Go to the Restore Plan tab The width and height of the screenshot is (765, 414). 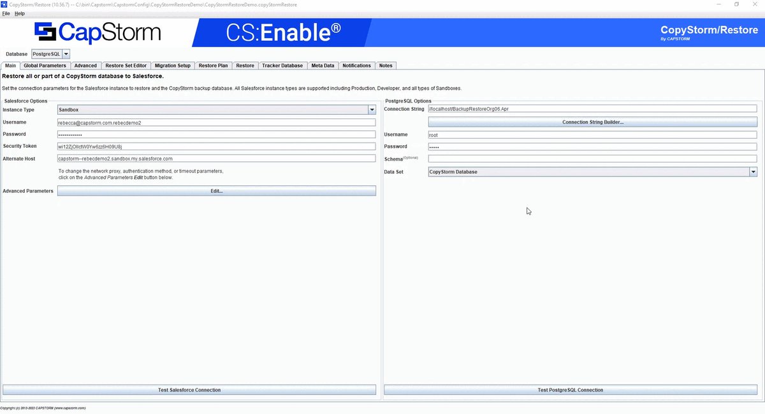(x=213, y=66)
